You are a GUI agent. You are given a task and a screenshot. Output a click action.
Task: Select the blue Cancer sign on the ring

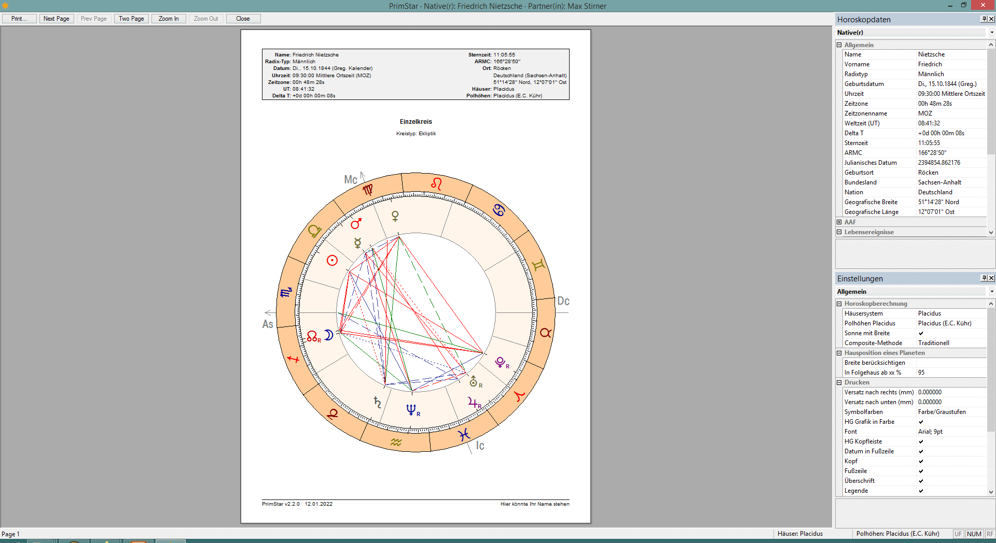point(499,210)
